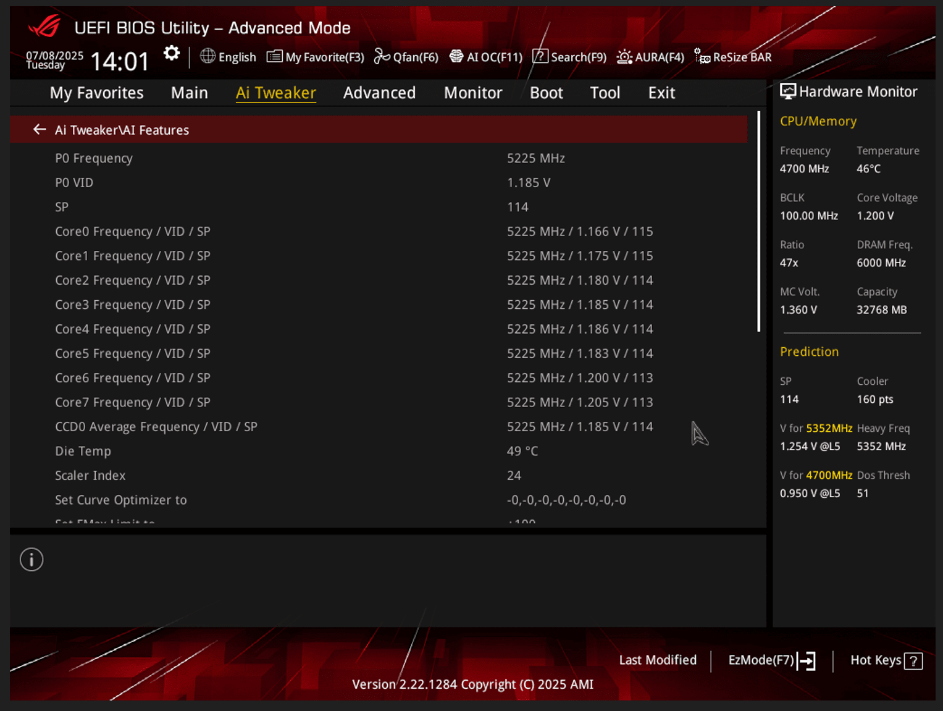Click the Core5 Frequency / VID / SP row
Viewport: 943px width, 711px height.
click(379, 353)
